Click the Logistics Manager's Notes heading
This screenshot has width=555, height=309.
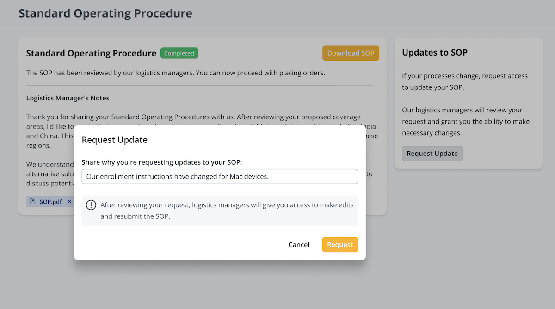pos(68,98)
